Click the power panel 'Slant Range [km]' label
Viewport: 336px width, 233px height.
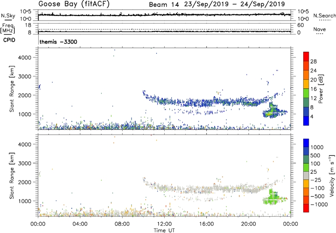tap(12, 89)
